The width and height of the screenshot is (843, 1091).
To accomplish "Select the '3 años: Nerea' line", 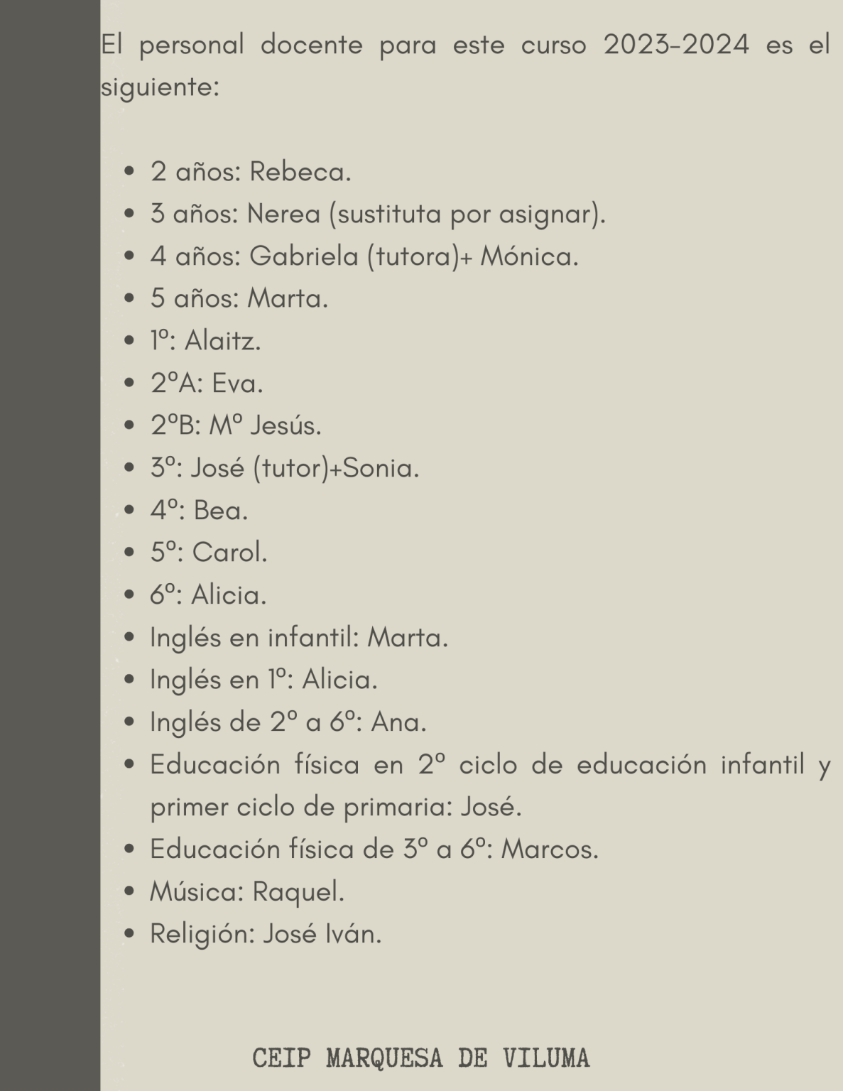I will pyautogui.click(x=378, y=214).
